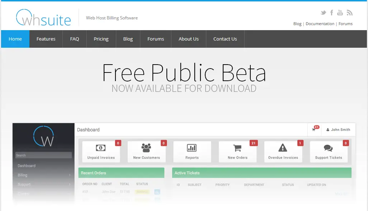This screenshot has height=211, width=368.
Task: Click the New Orders label
Action: click(237, 158)
